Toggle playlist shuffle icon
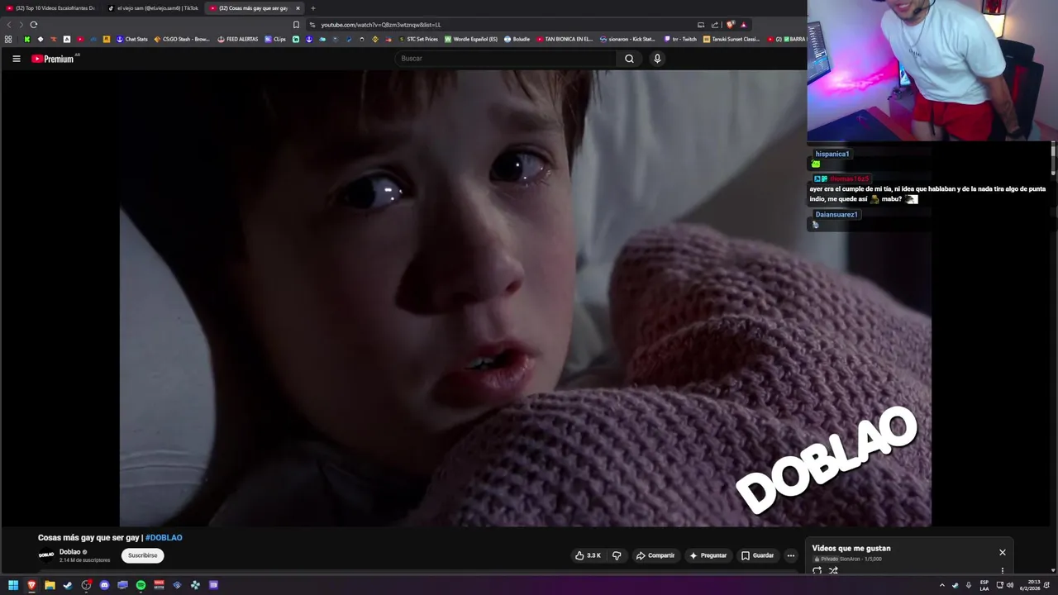 click(833, 570)
